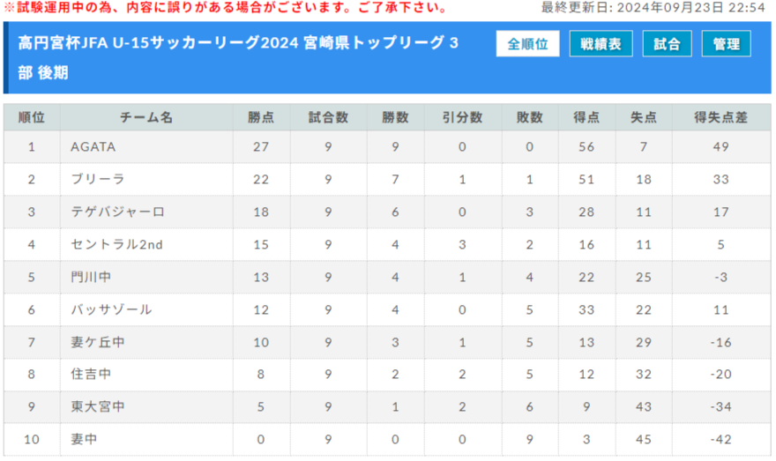Open the 試合 tab
776x461 pixels.
click(667, 44)
